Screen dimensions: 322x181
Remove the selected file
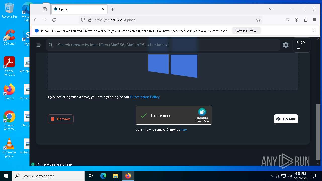61,119
